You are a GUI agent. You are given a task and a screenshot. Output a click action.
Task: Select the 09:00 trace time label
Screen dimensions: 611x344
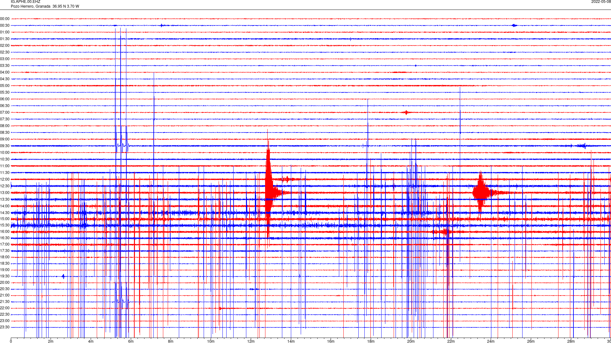click(x=5, y=139)
